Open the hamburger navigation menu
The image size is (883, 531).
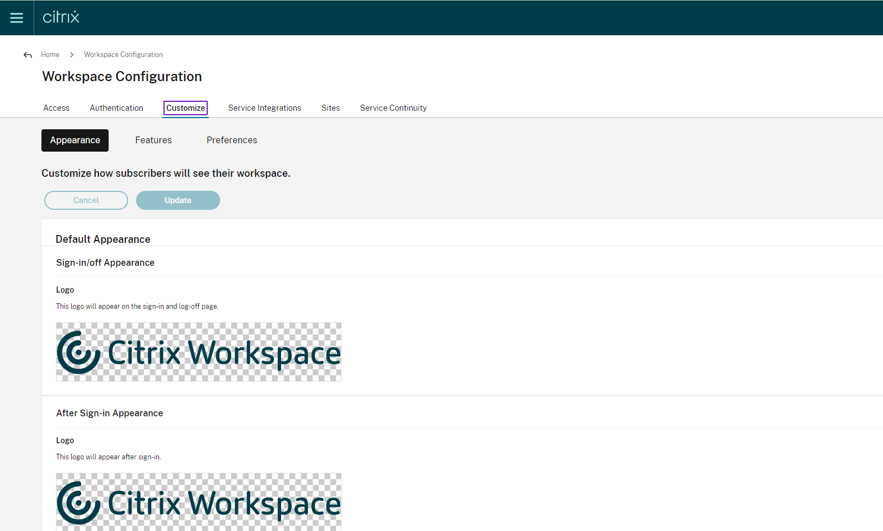pos(17,18)
